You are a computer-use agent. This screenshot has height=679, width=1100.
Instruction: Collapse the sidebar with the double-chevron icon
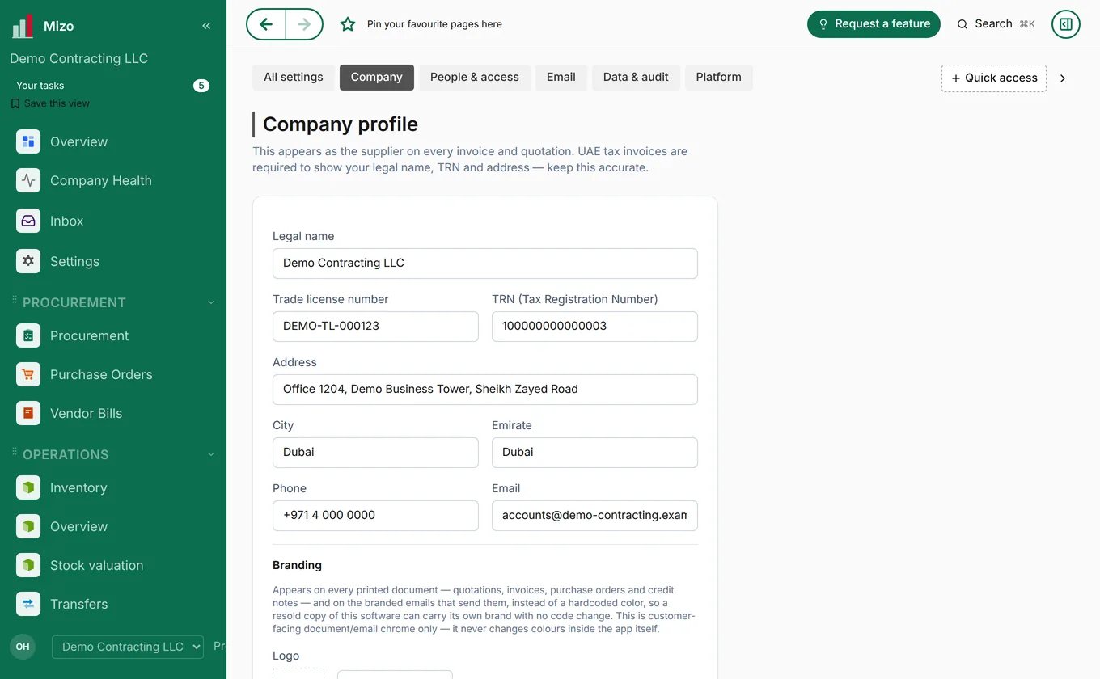click(x=206, y=26)
